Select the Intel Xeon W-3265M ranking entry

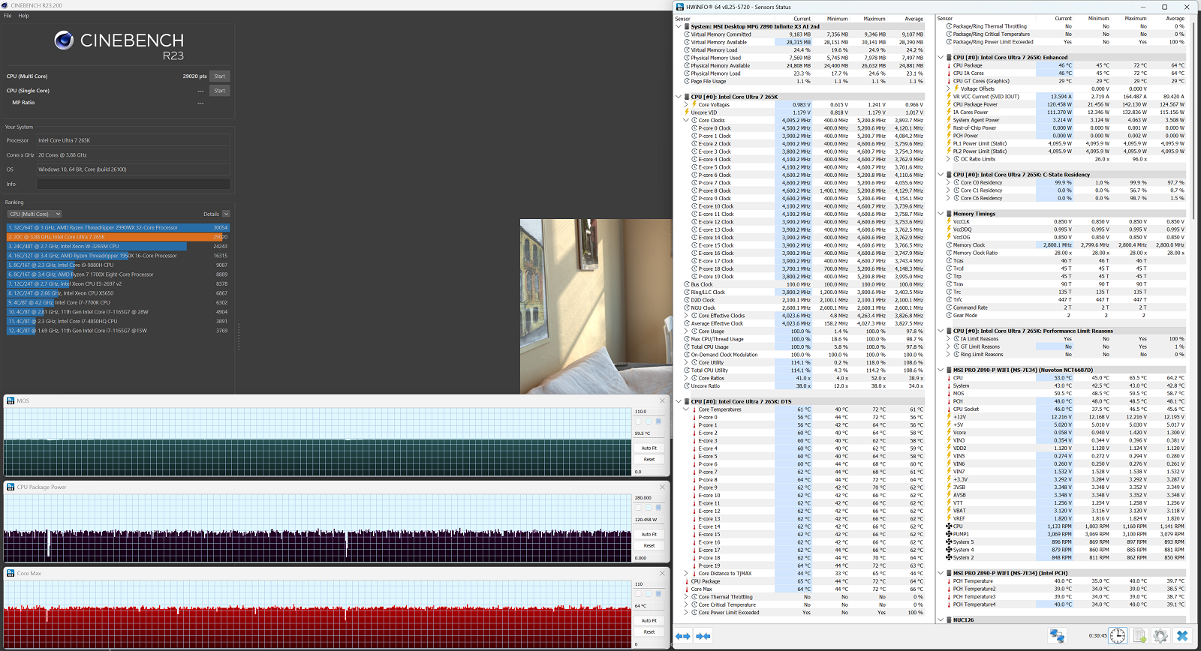coord(118,246)
